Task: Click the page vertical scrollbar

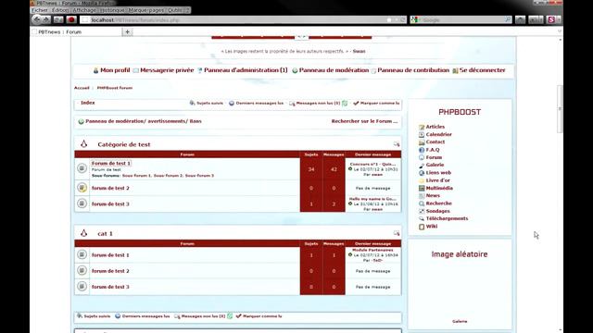Action: pyautogui.click(x=560, y=109)
